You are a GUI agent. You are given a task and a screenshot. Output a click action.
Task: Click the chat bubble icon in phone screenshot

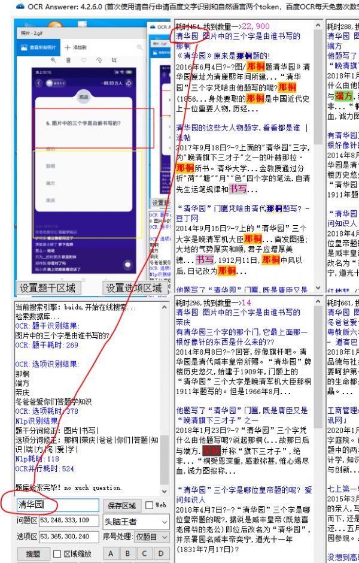click(x=127, y=265)
